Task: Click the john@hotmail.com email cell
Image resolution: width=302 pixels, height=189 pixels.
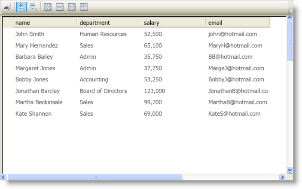Action: tap(233, 34)
